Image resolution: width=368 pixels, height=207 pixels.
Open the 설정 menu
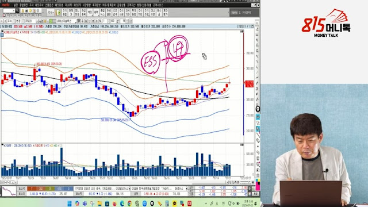[x=16, y=5]
